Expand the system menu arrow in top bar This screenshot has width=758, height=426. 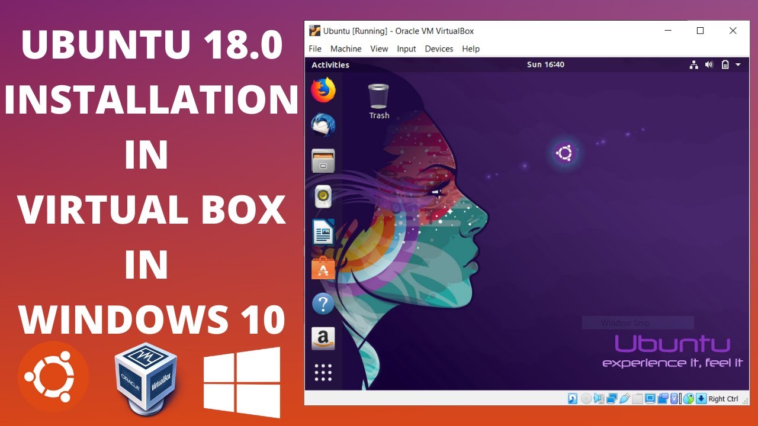pyautogui.click(x=738, y=64)
